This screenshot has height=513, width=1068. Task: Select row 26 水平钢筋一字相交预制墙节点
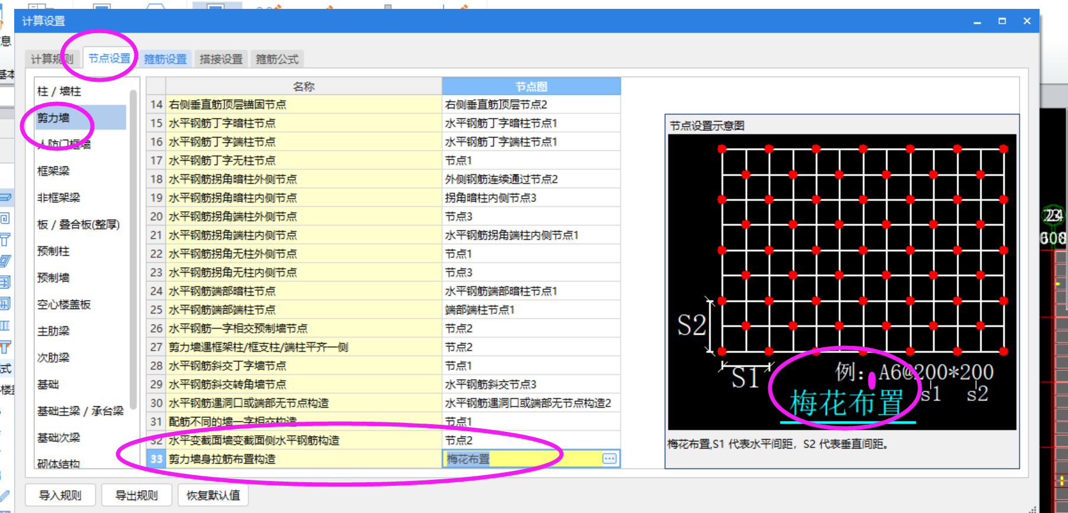pyautogui.click(x=304, y=328)
